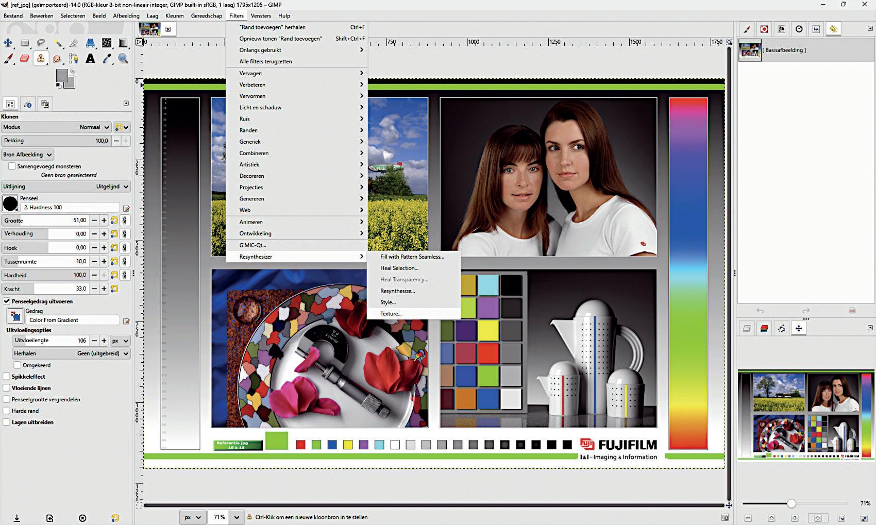Uncheck Penseelgedrag uitvoeren
Image resolution: width=876 pixels, height=525 pixels.
7,301
